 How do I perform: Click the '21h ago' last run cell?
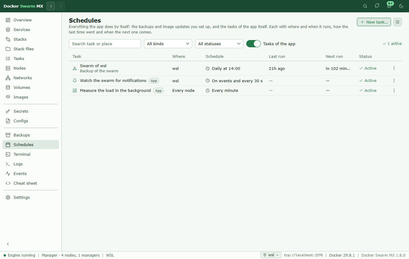click(277, 69)
